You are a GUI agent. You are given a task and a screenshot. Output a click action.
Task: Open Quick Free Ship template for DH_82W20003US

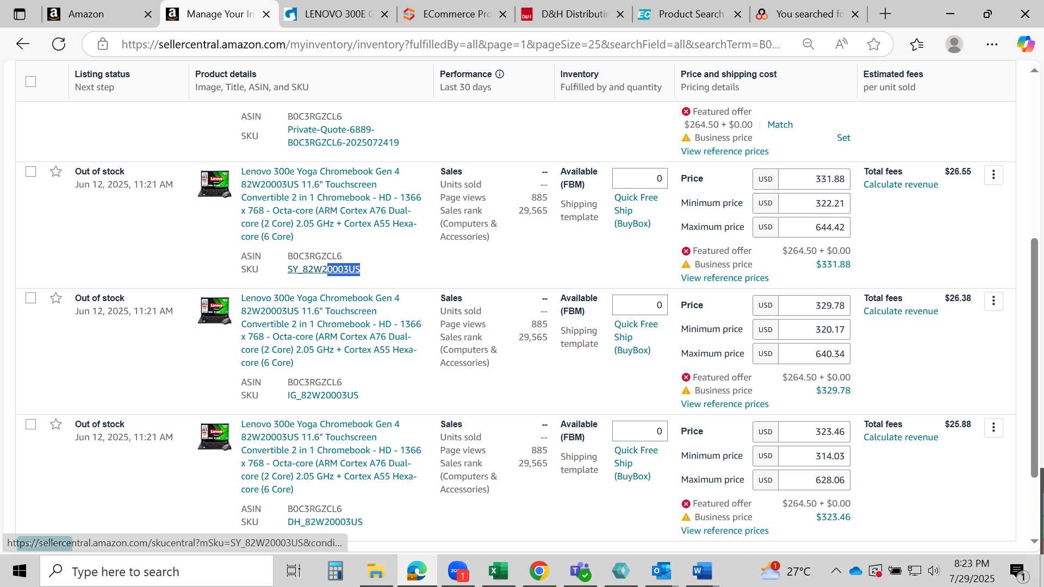(636, 463)
